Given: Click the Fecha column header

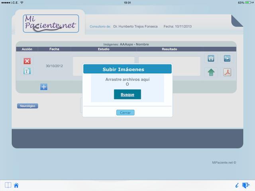Looking at the screenshot, I should [55, 49].
